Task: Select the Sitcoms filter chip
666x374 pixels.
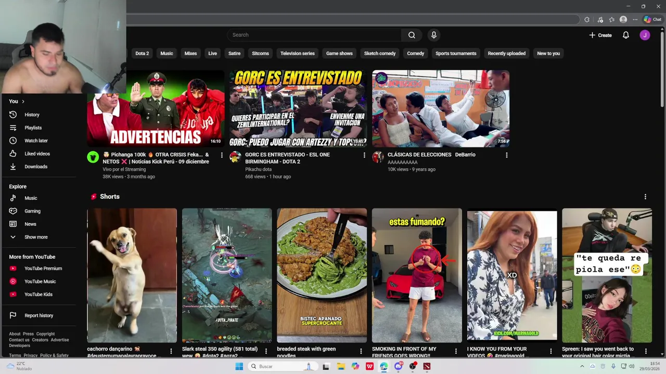Action: (260, 54)
